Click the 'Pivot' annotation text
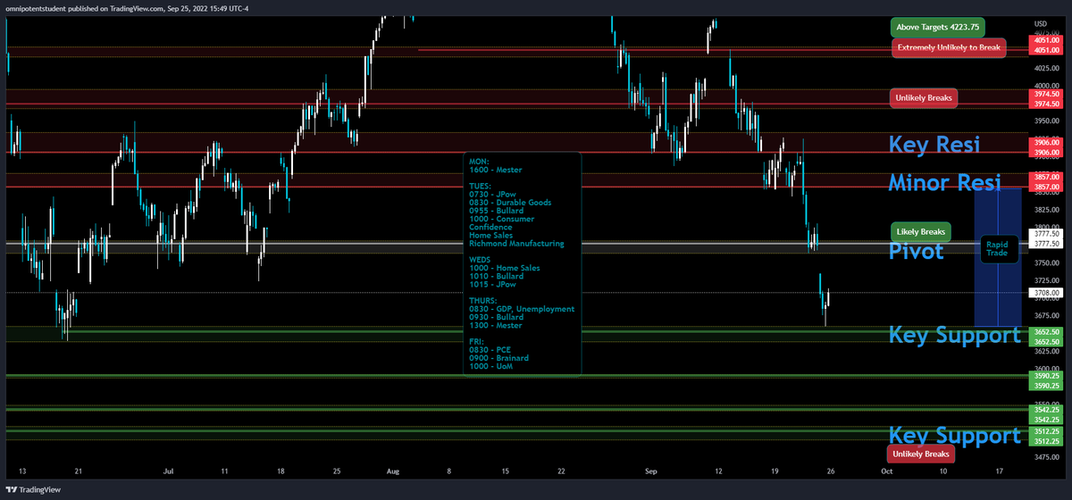The image size is (1072, 500). coord(917,251)
